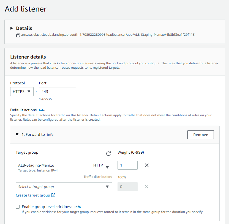
Task: Open Create target group link
Action: click(33, 195)
